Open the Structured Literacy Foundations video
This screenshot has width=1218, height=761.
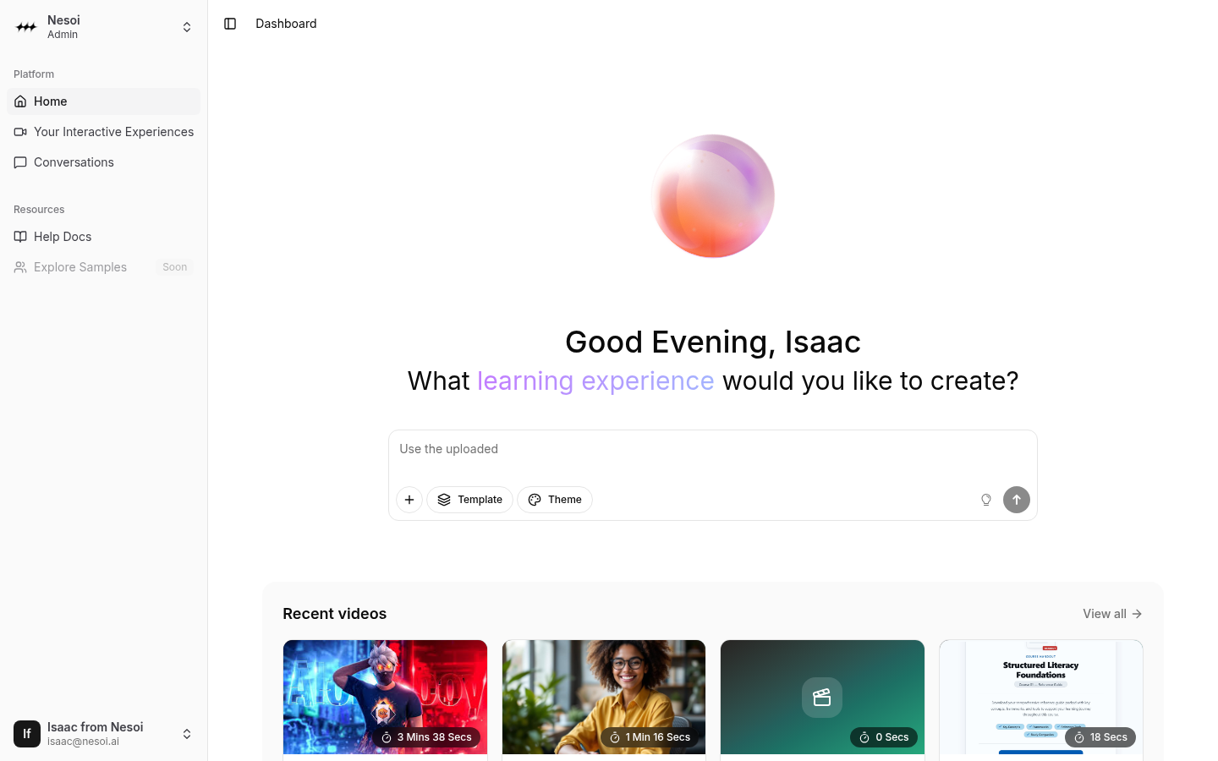pos(1040,697)
